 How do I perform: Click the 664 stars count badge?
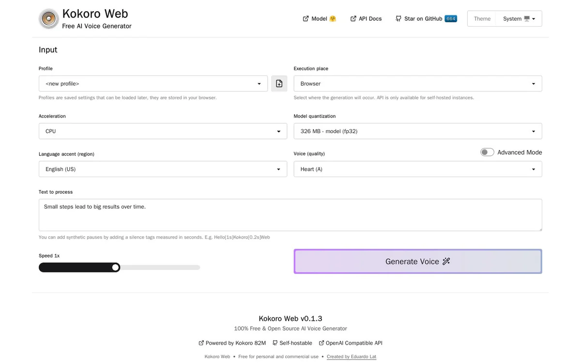coord(451,19)
